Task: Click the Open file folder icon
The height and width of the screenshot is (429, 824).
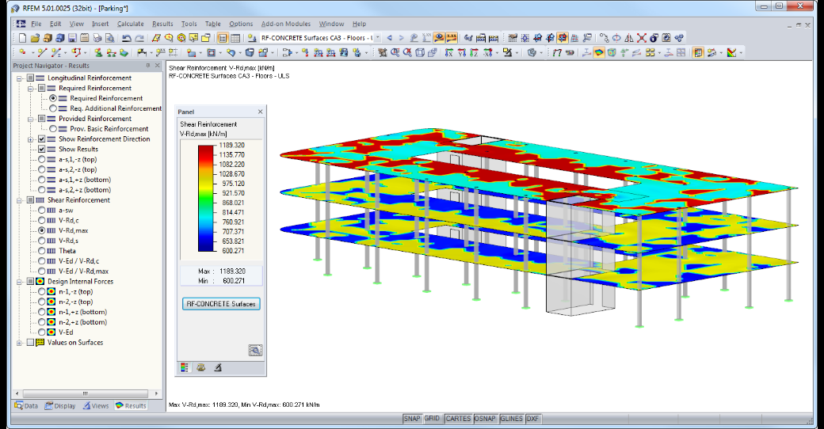Action: point(35,38)
